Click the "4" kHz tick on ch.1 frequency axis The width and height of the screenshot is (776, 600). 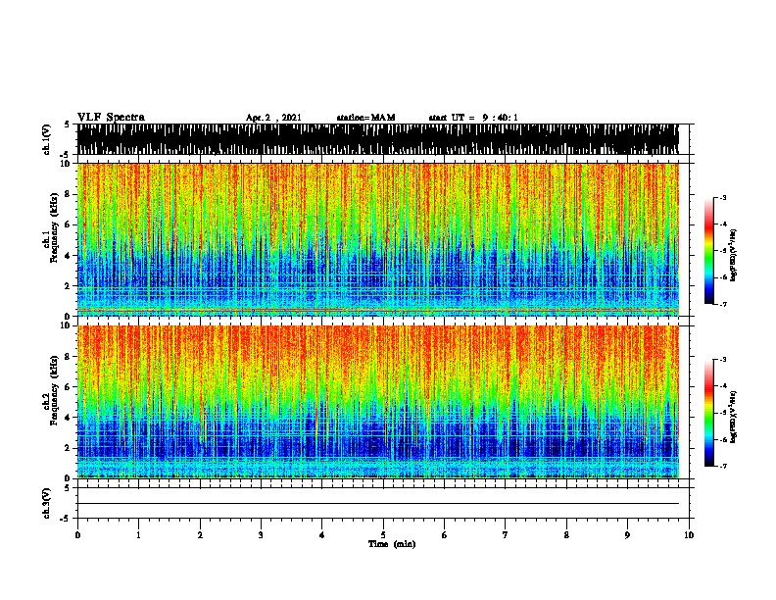(68, 256)
